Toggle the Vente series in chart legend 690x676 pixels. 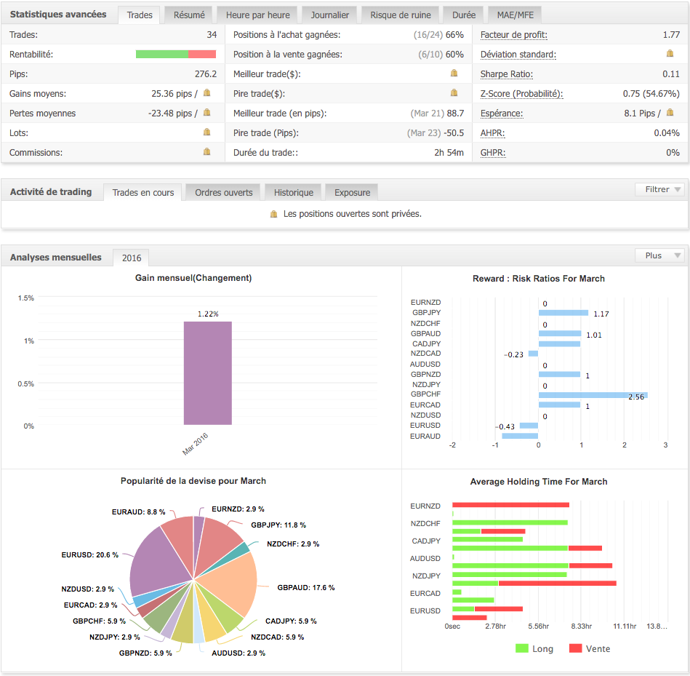[589, 648]
